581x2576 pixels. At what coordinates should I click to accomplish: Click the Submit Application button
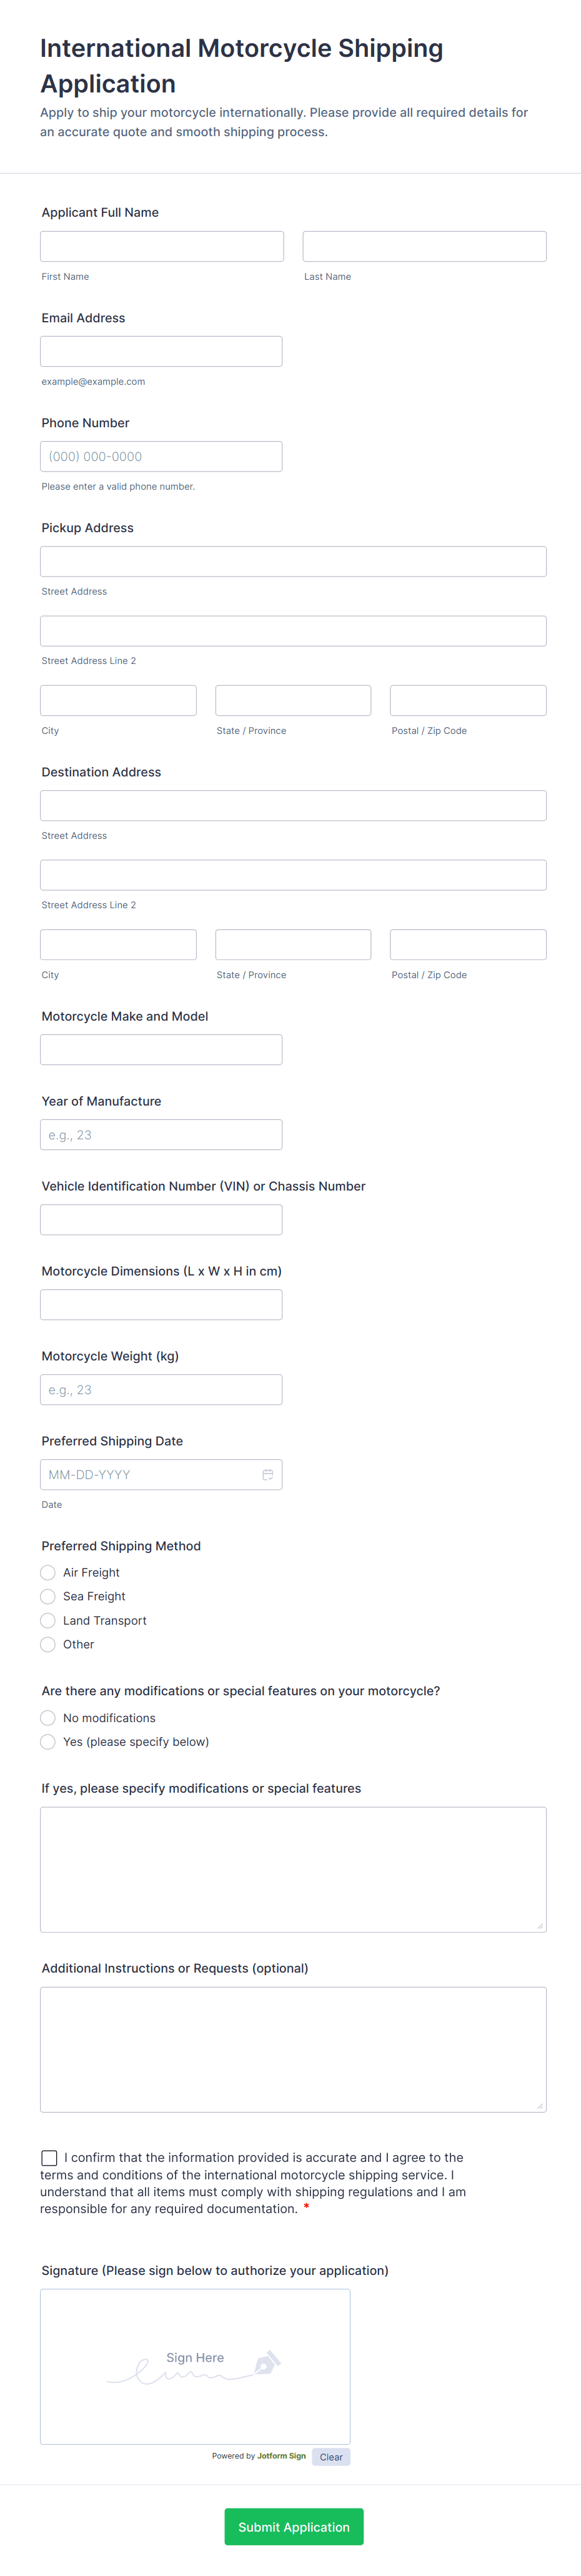click(x=293, y=2527)
